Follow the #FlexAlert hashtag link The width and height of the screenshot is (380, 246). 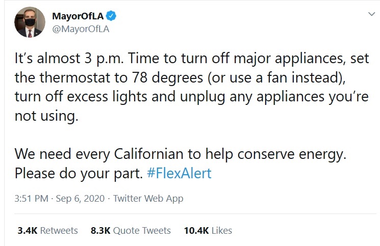tap(179, 173)
